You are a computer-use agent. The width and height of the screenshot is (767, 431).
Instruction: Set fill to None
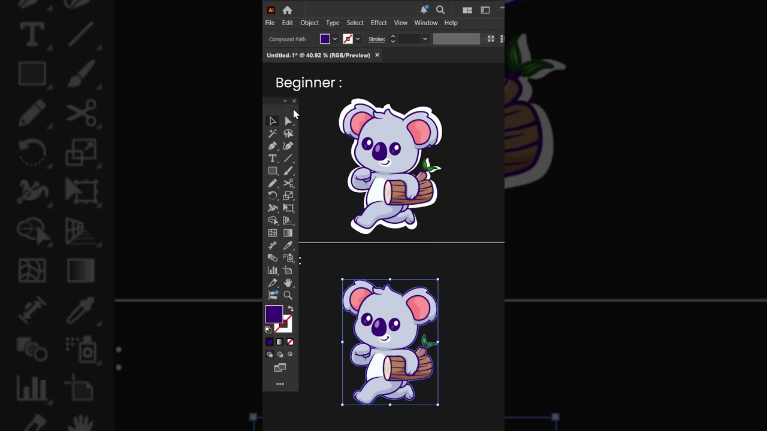(290, 342)
